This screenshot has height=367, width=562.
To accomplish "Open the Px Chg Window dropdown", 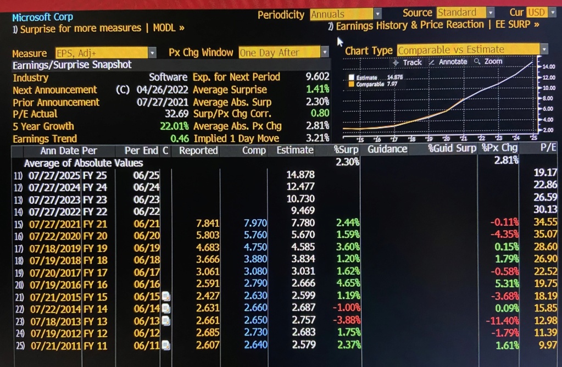I will point(283,52).
